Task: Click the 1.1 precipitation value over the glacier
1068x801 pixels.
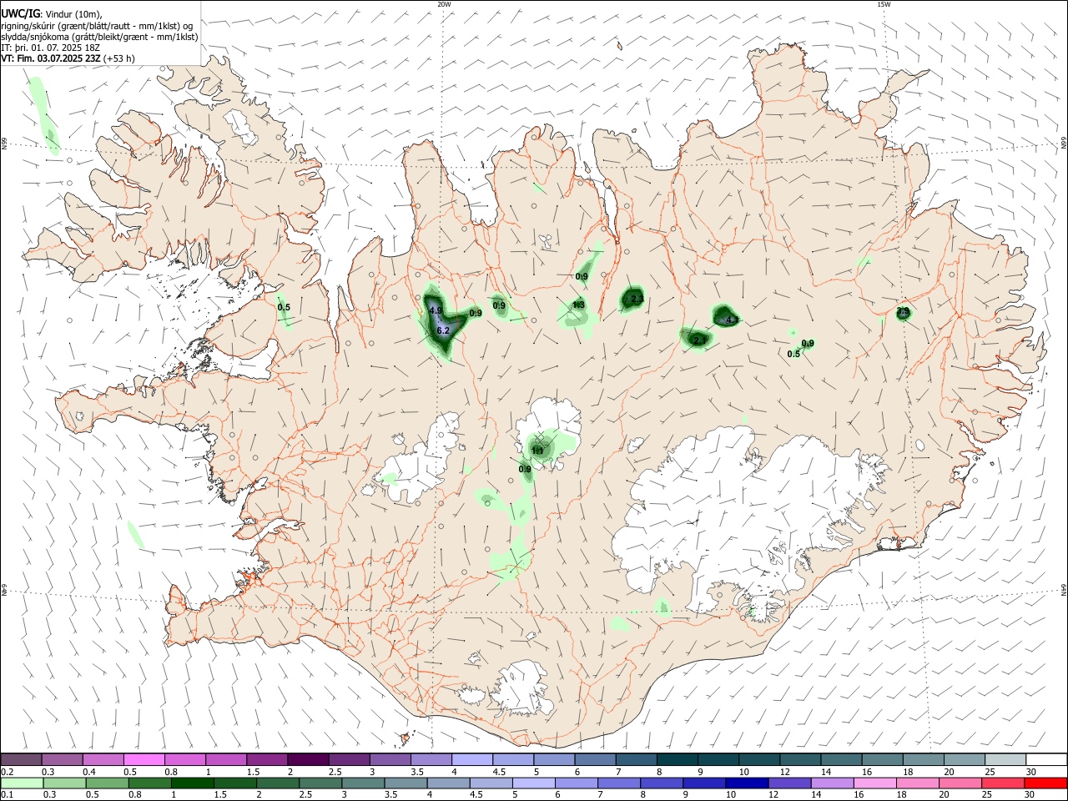Action: click(537, 451)
